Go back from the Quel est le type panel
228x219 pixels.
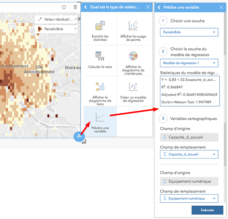pos(85,7)
